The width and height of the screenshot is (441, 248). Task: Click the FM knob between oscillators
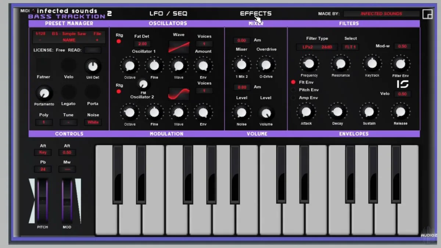[x=143, y=84]
